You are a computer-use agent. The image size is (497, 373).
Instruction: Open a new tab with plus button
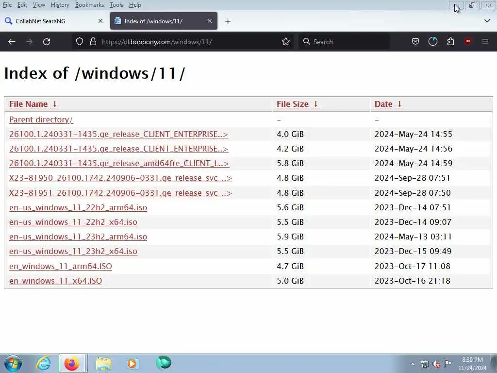pos(228,21)
